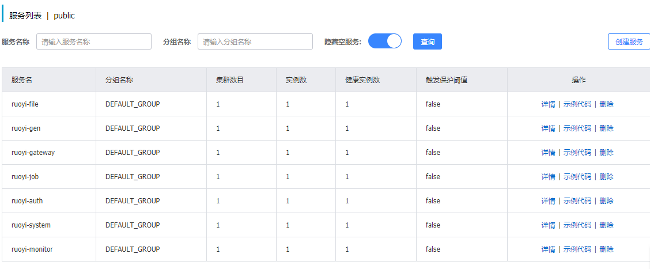The width and height of the screenshot is (650, 269).
Task: Click the 查询 search button
Action: [x=428, y=41]
